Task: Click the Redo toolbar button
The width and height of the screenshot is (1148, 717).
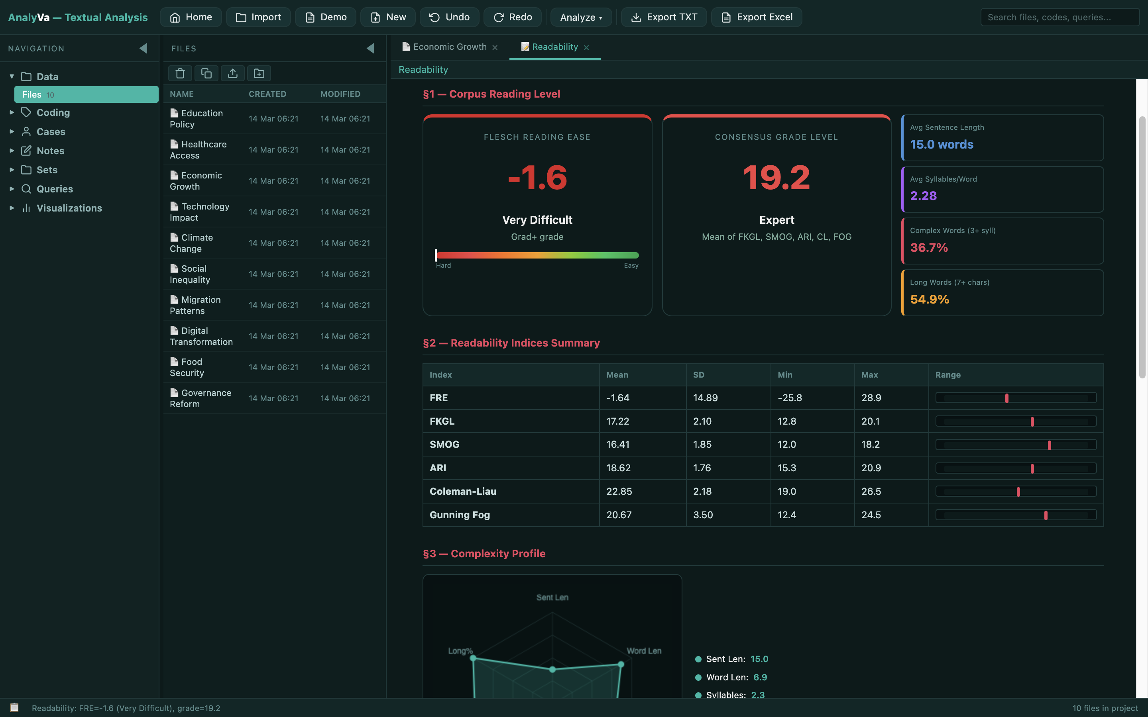Action: pos(512,17)
